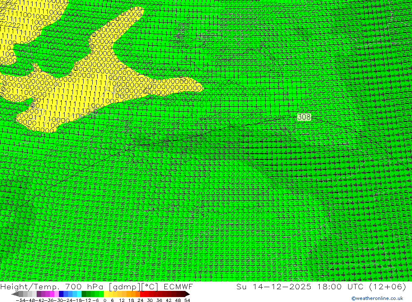Click the 18:00 UTC time label
412x302 pixels.
point(340,286)
